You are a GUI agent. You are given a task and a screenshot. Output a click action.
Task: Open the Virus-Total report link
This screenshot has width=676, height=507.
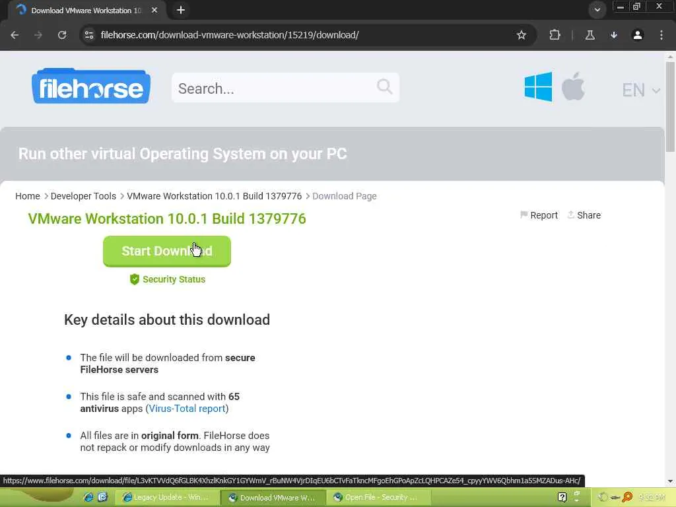coord(187,408)
